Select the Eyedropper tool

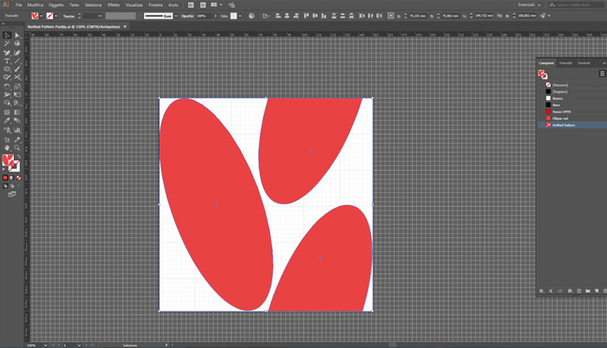point(7,120)
